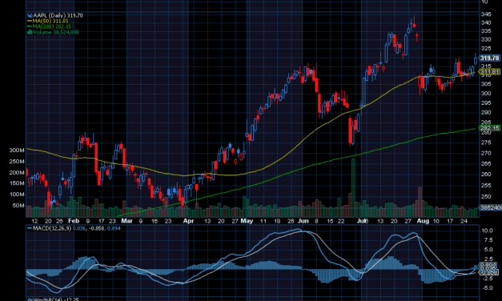
Task: Click the '295' price axis label
Action: click(486, 103)
